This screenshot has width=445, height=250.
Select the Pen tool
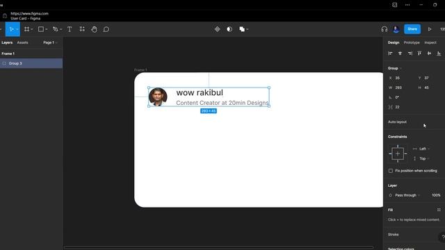pos(56,29)
